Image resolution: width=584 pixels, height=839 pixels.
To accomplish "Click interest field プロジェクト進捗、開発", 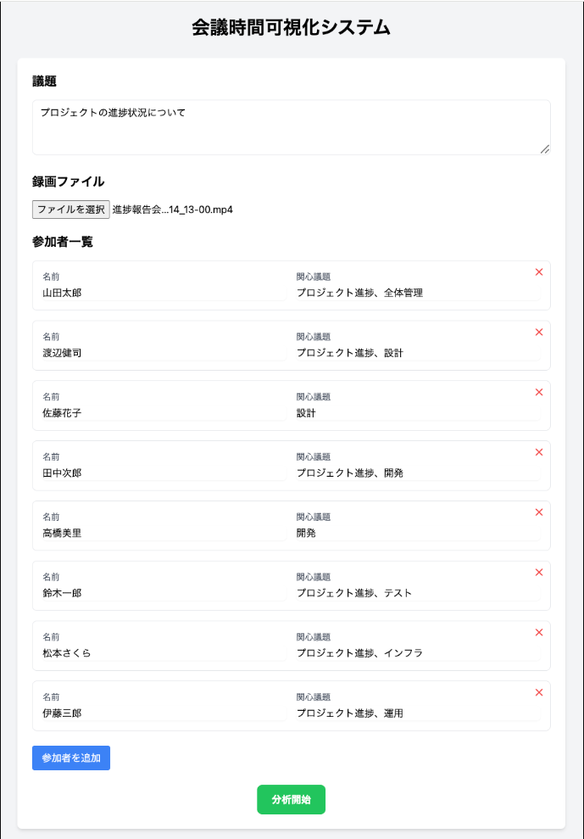I will pos(418,473).
